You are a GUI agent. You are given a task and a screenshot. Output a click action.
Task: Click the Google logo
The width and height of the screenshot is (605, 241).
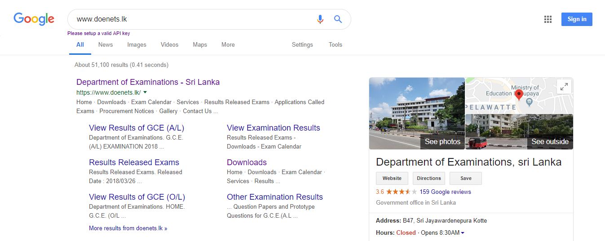point(34,19)
